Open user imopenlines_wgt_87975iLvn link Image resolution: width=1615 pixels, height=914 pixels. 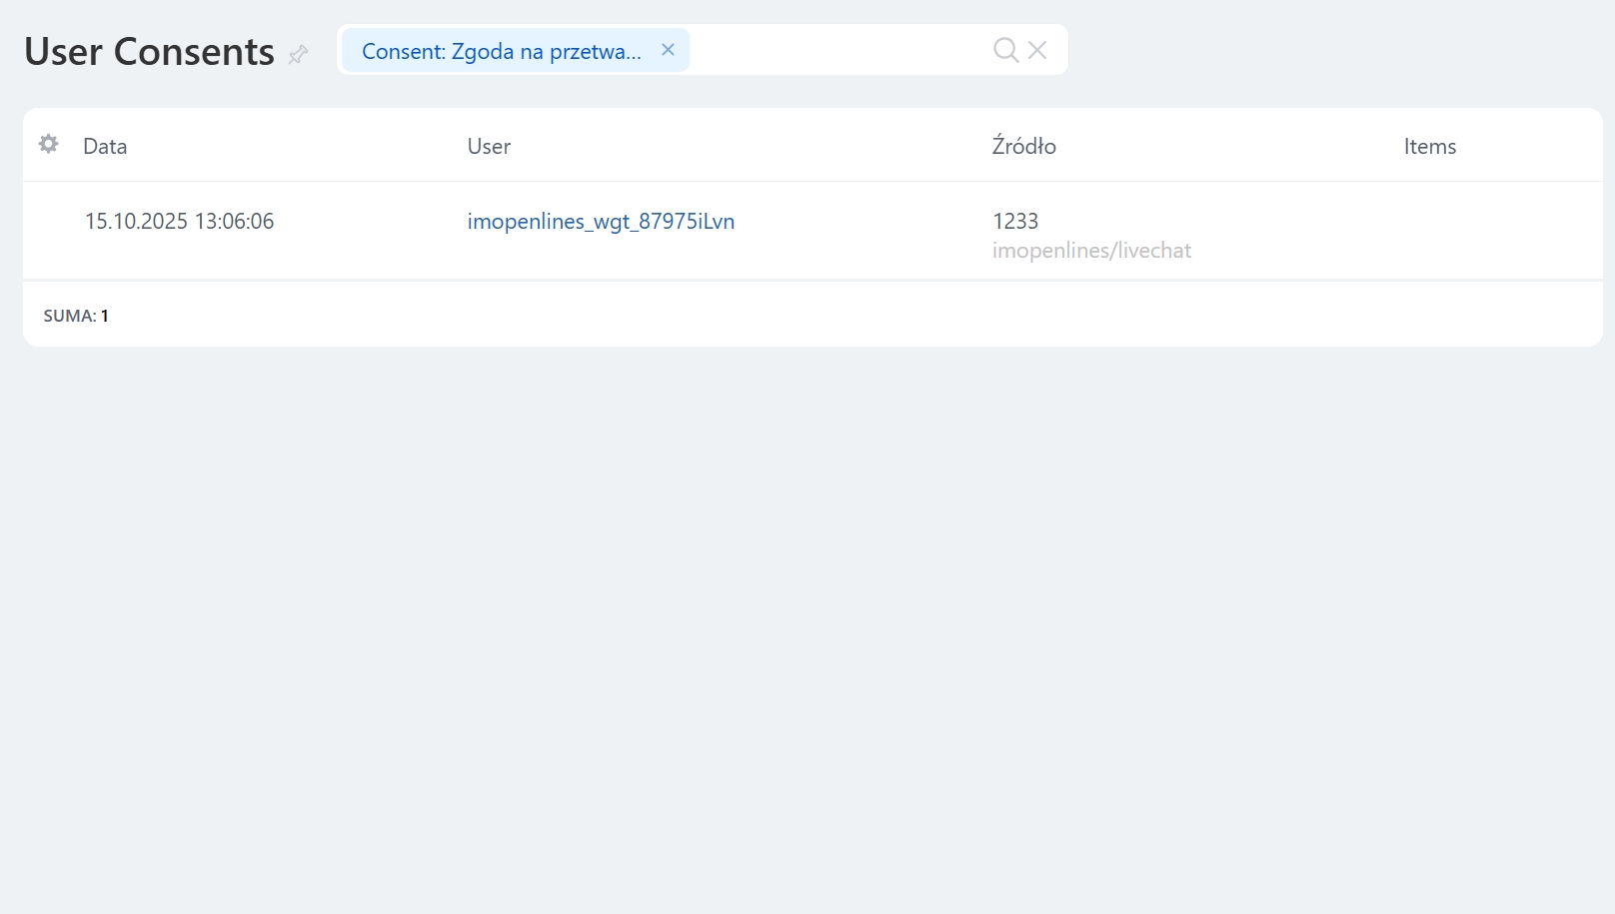(601, 221)
